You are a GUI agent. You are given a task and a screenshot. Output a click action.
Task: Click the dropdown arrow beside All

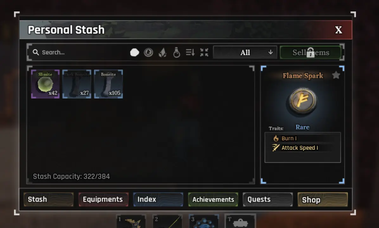pyautogui.click(x=271, y=52)
